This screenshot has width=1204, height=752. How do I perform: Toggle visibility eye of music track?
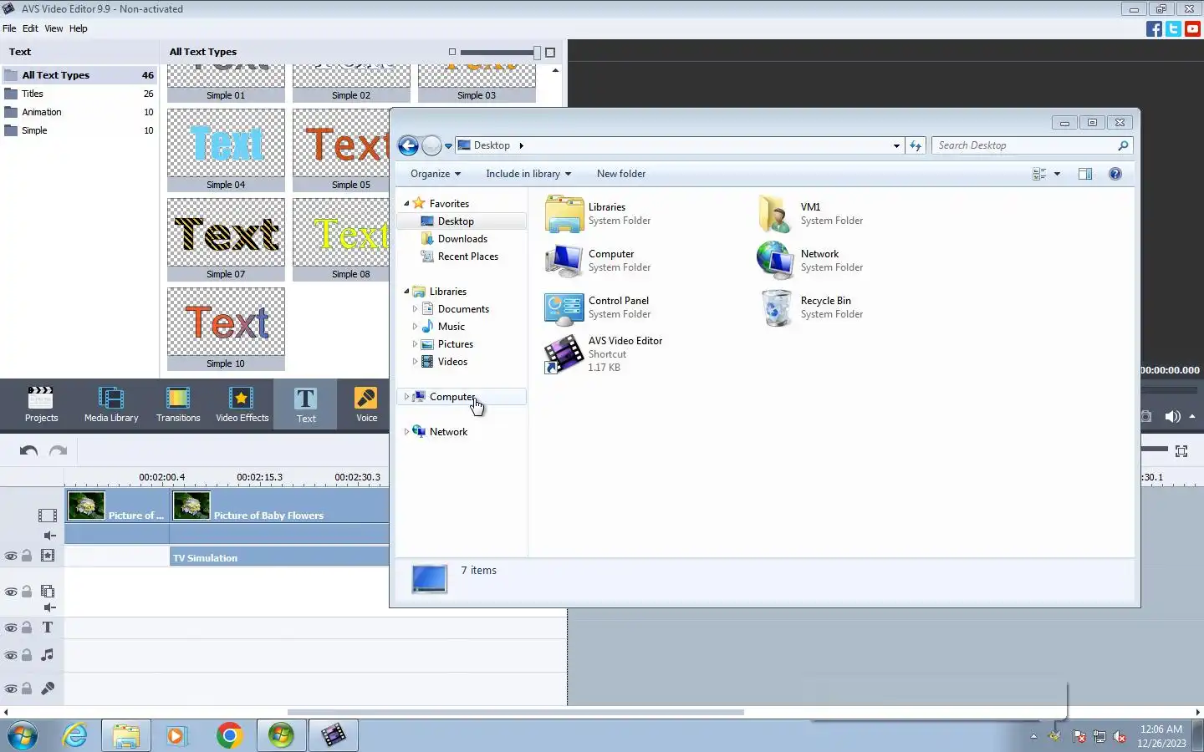click(x=11, y=655)
